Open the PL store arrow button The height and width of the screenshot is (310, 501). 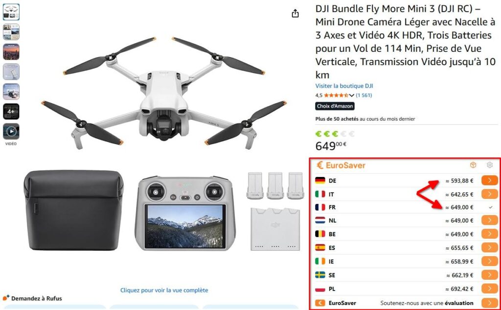click(x=490, y=288)
